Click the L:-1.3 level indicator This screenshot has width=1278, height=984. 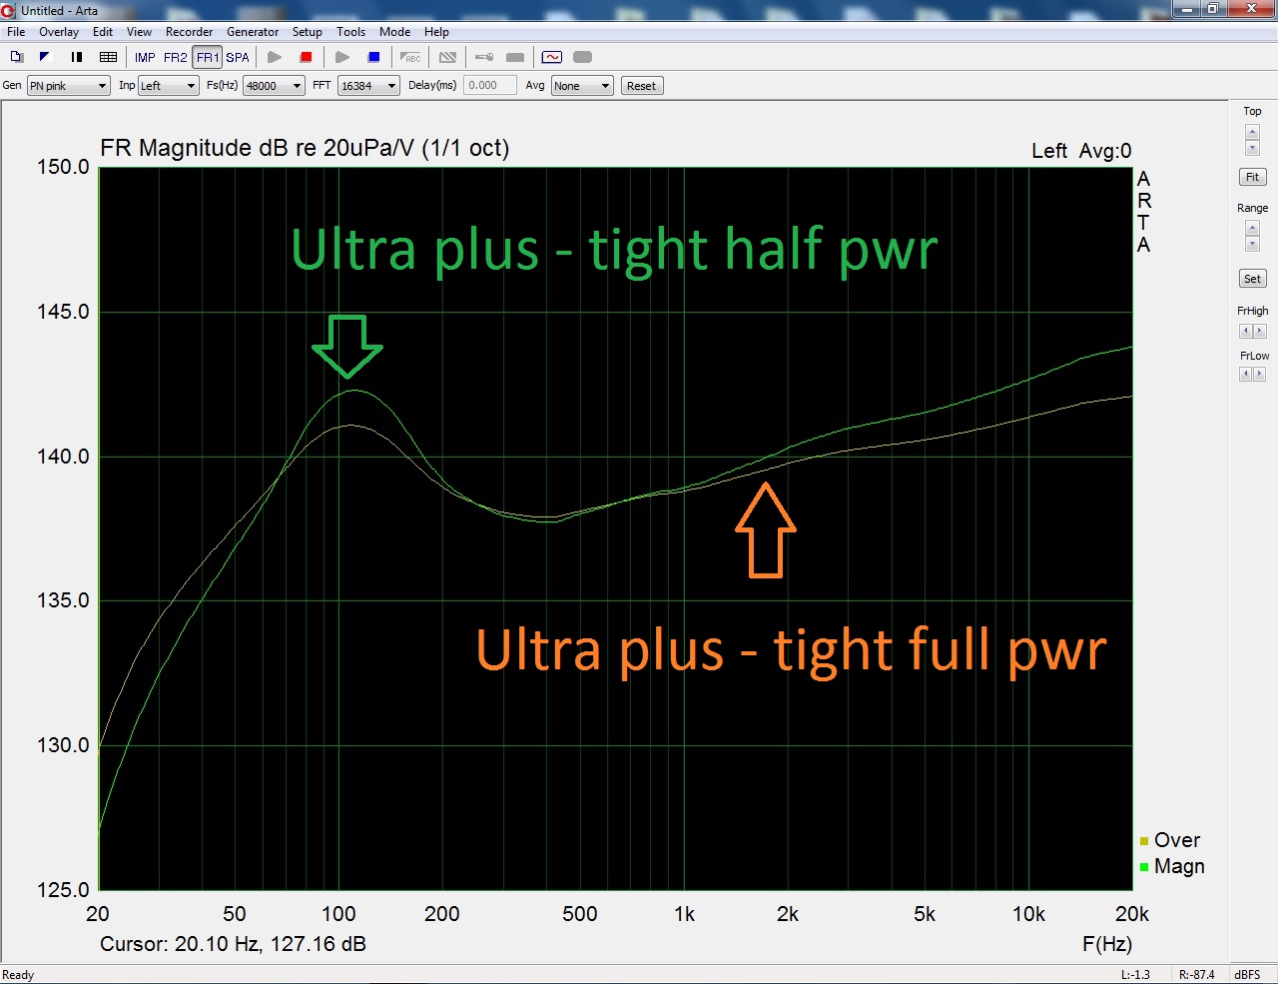point(1135,975)
